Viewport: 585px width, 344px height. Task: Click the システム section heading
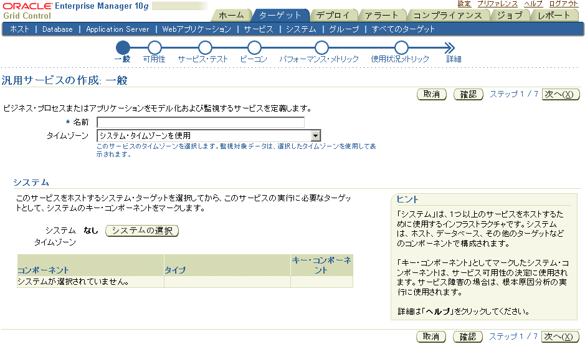31,183
